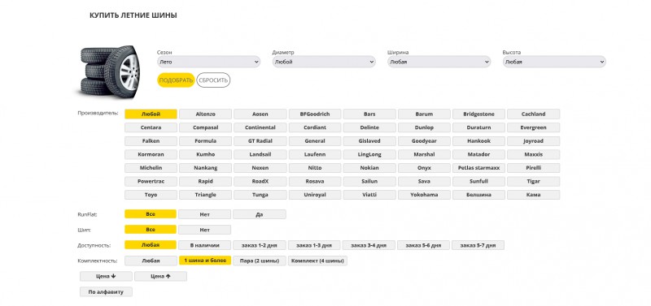The image size is (651, 306).
Task: Open the Сезон dropdown showing Лето
Action: (x=208, y=62)
